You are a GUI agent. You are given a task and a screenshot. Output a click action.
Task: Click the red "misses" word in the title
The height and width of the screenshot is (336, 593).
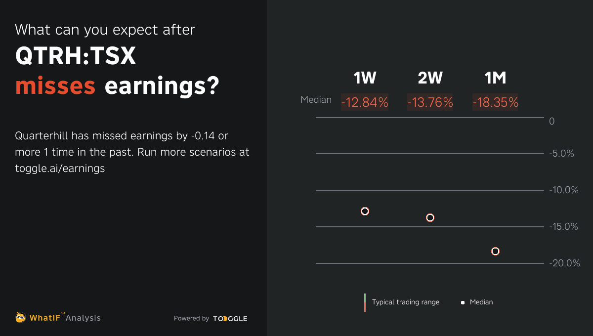(x=55, y=86)
